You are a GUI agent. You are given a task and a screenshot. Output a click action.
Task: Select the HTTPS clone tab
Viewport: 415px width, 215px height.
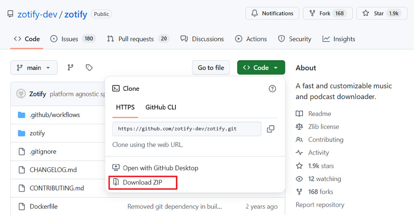[x=125, y=107]
